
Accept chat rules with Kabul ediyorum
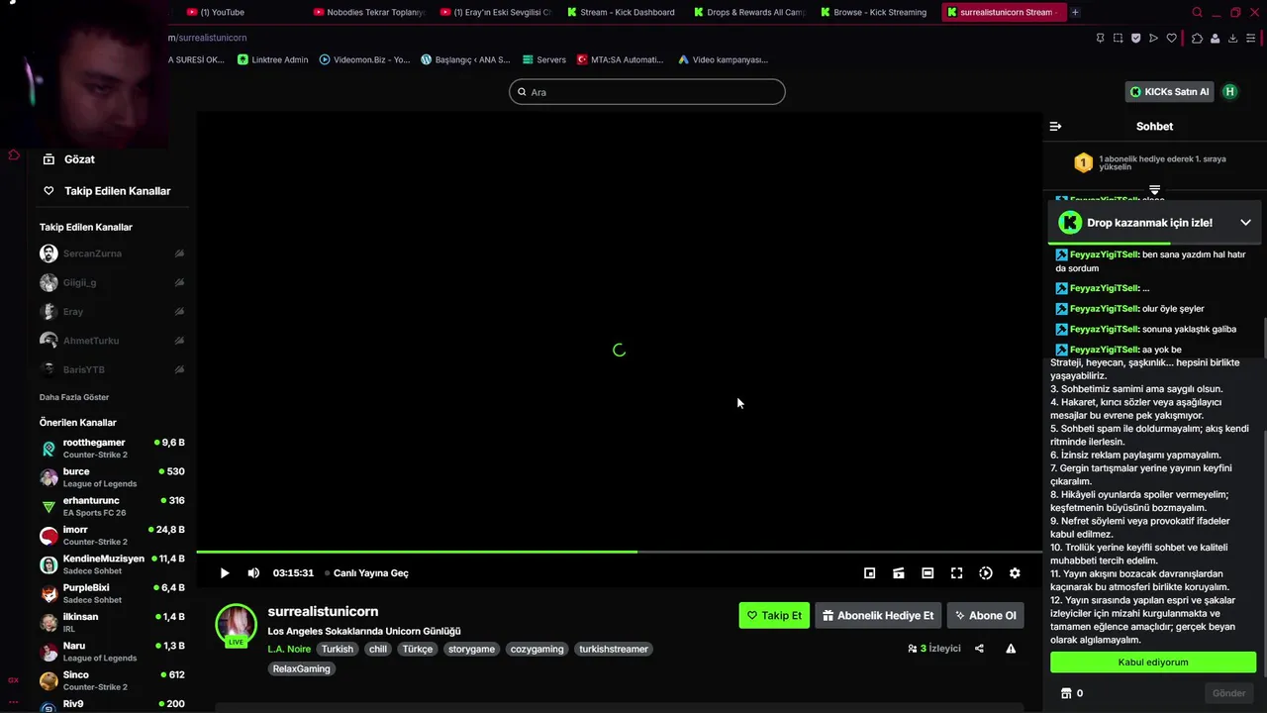point(1153,662)
